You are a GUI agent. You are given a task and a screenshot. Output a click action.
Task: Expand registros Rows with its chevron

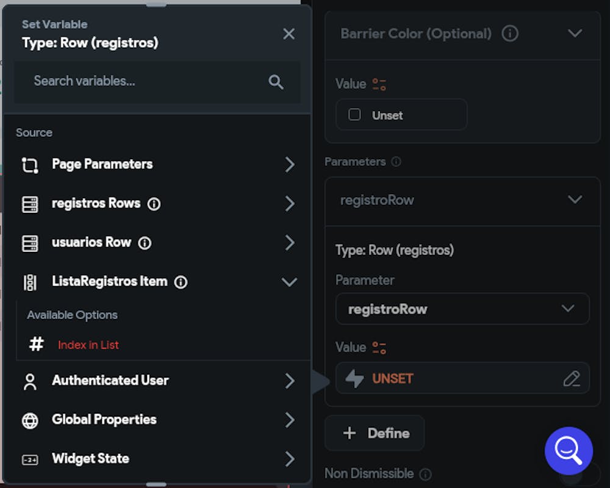pyautogui.click(x=289, y=204)
